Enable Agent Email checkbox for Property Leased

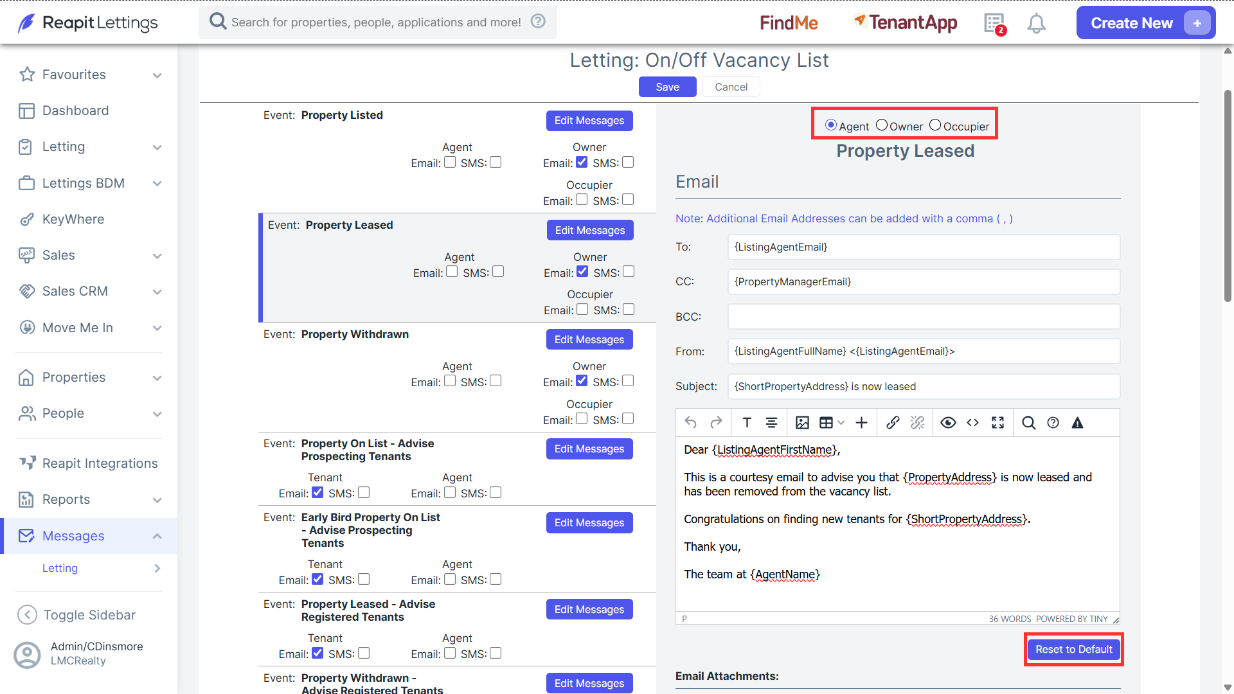(x=452, y=272)
